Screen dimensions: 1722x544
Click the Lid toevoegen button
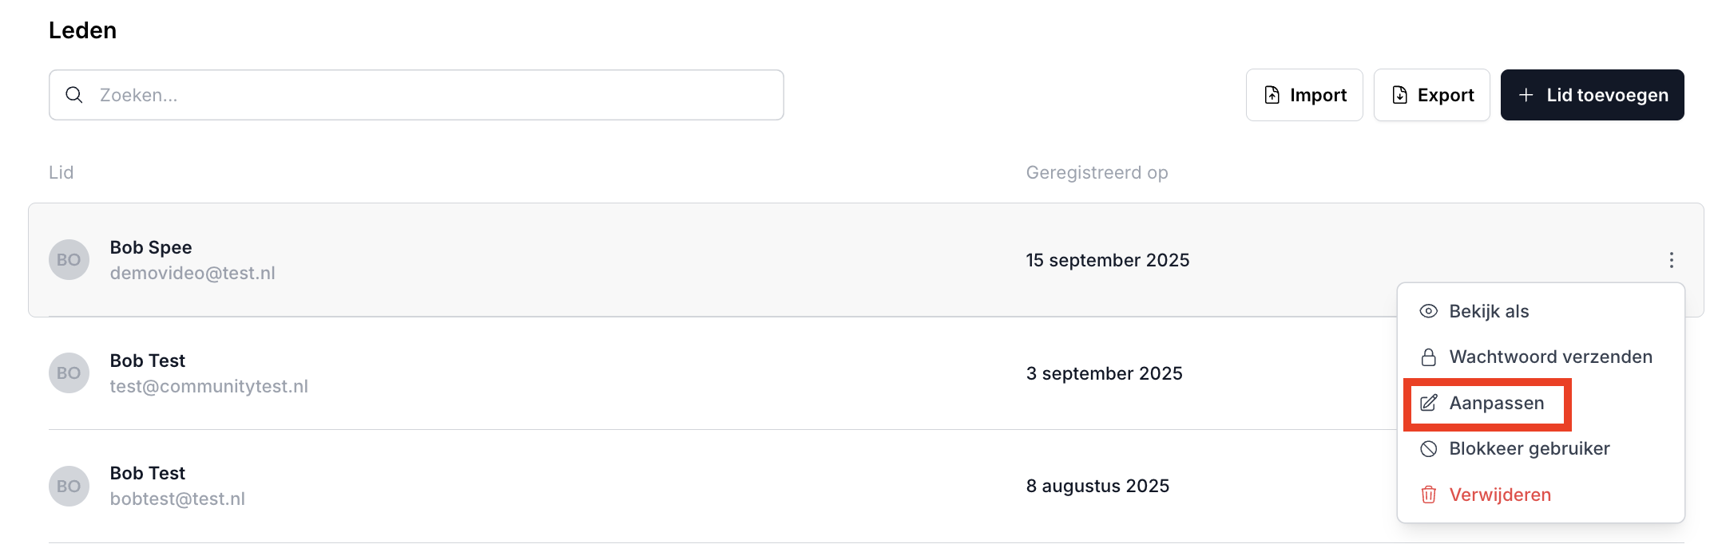click(x=1592, y=95)
